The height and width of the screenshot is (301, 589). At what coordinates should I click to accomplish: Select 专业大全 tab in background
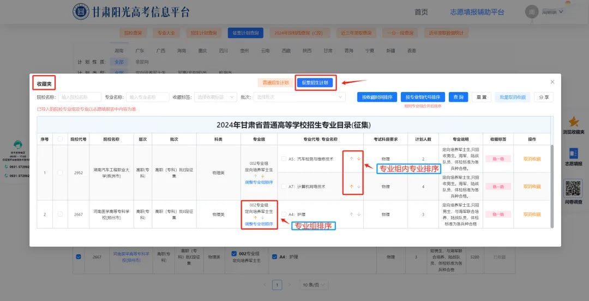tap(166, 33)
